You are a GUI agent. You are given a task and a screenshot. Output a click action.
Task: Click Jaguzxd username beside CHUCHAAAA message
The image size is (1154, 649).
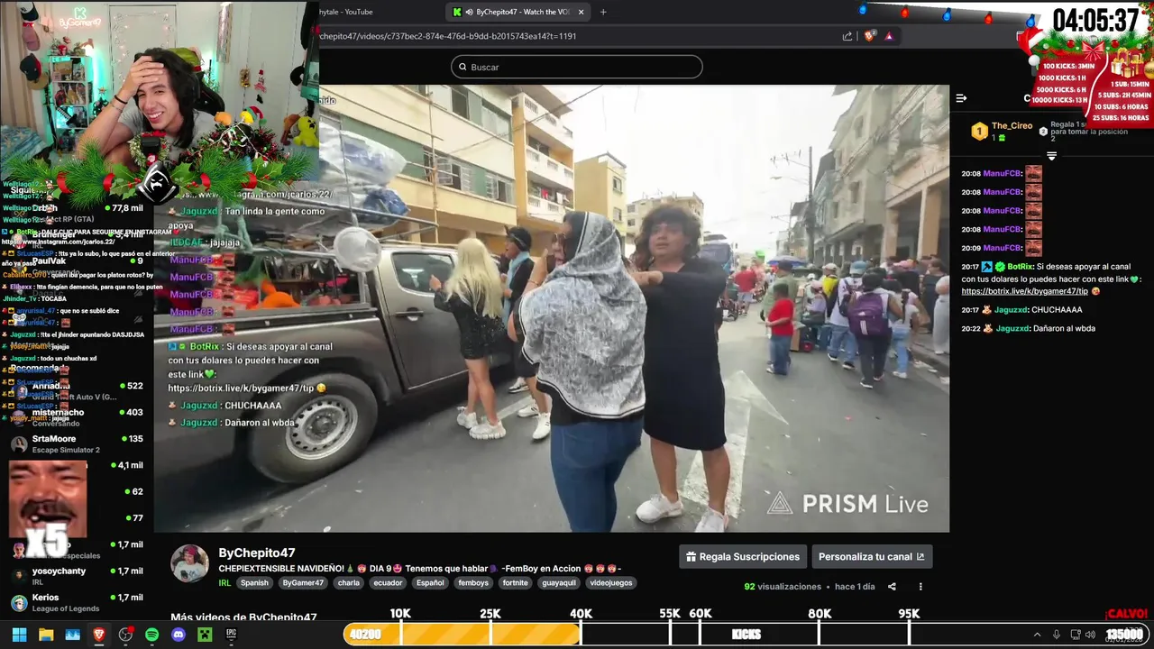[x=1011, y=310]
